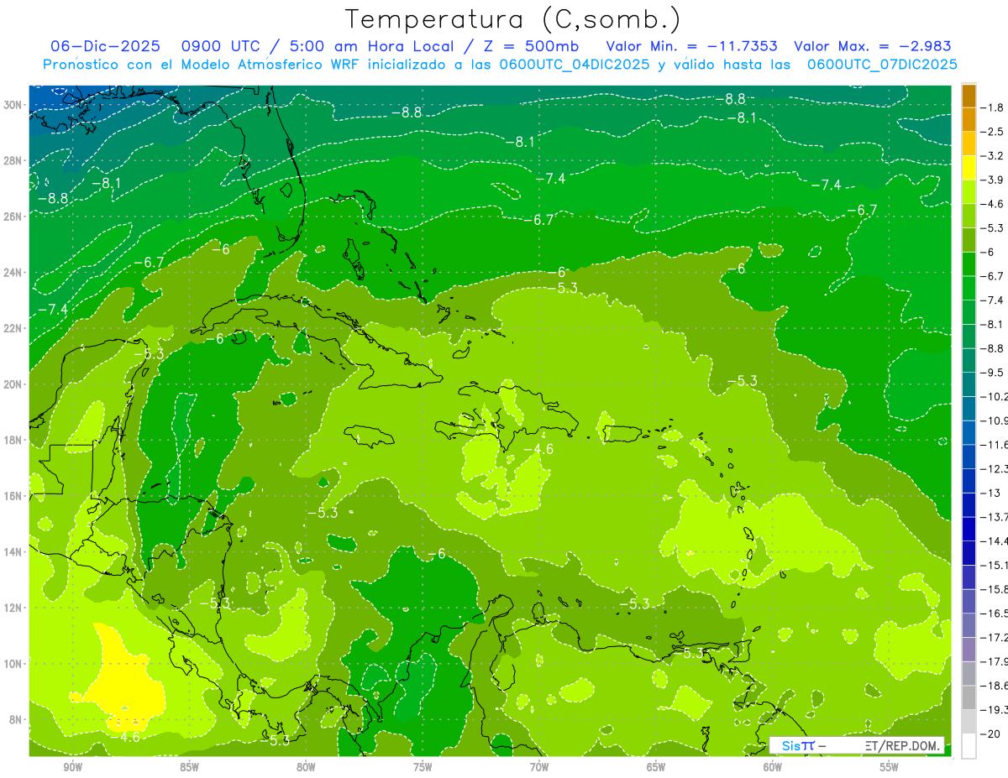Click the dark orange top colorbar swatch
Screen dimensions: 1008x778
pyautogui.click(x=969, y=95)
